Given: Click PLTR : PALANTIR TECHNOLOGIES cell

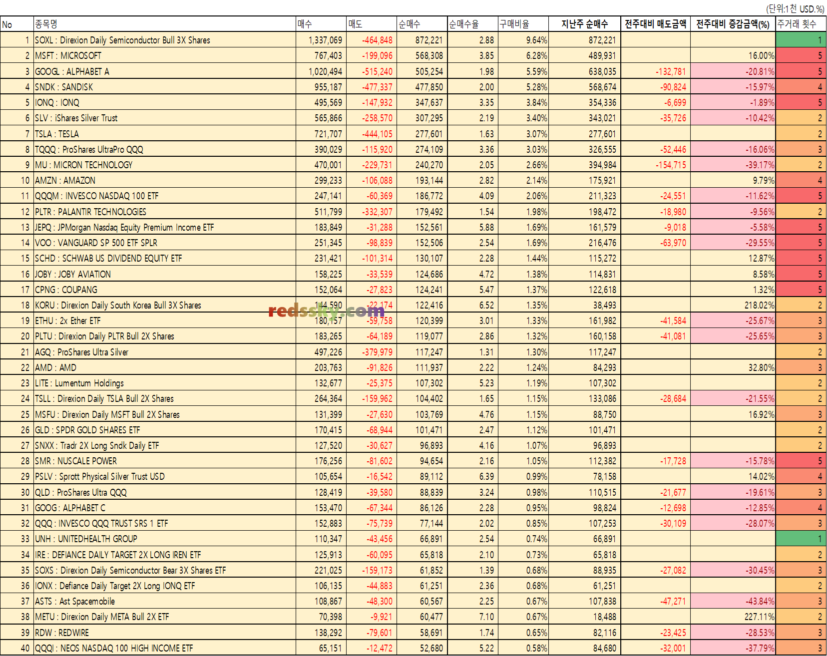Looking at the screenshot, I should coord(165,212).
